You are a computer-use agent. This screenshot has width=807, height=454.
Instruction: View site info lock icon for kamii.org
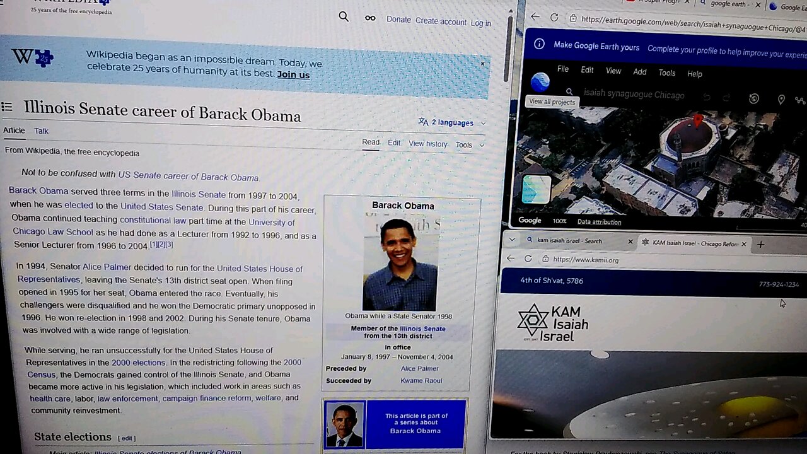(x=545, y=259)
